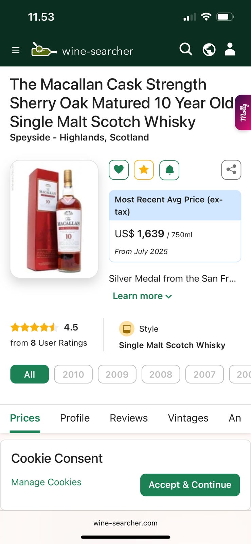Viewport: 251px width, 544px height.
Task: Toggle the star rating button
Action: point(144,170)
